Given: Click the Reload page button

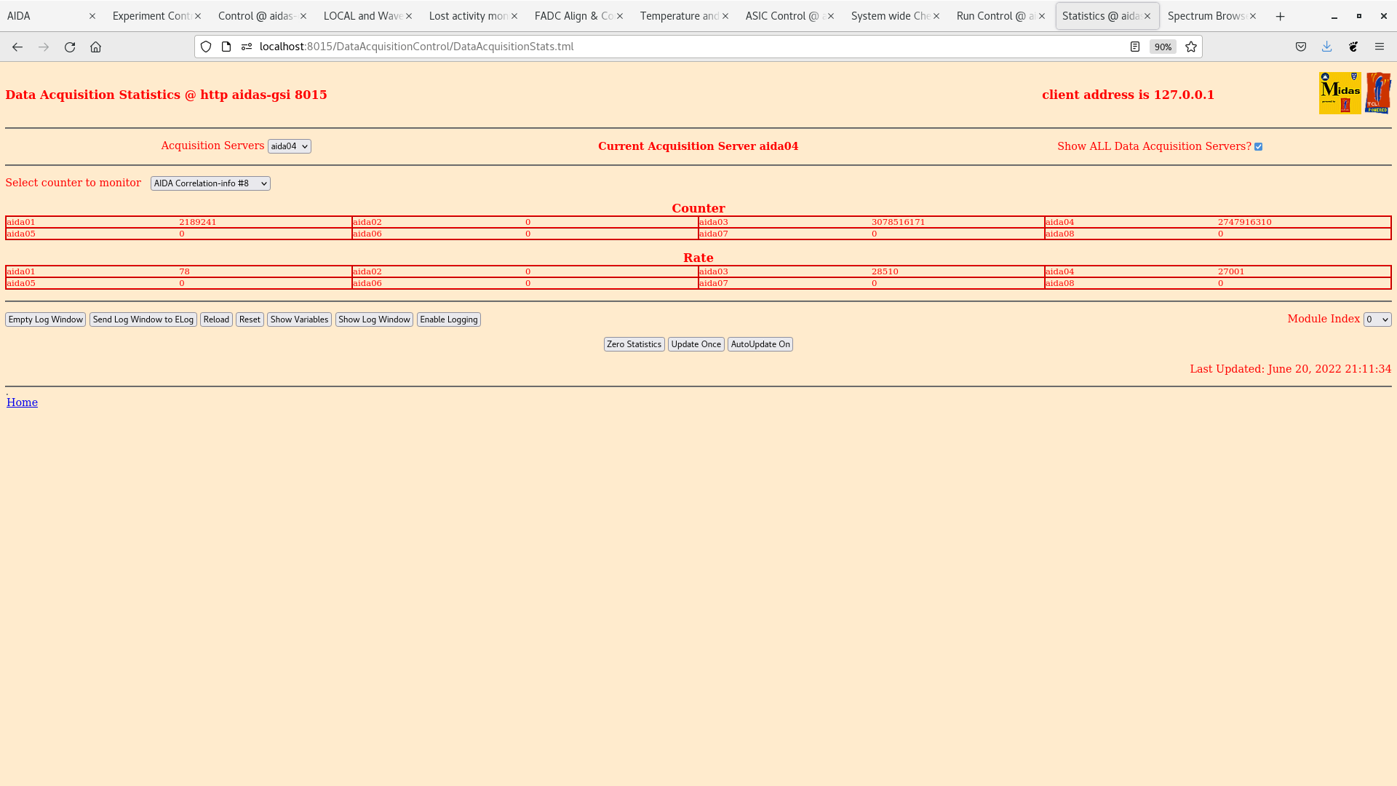Looking at the screenshot, I should 216,319.
